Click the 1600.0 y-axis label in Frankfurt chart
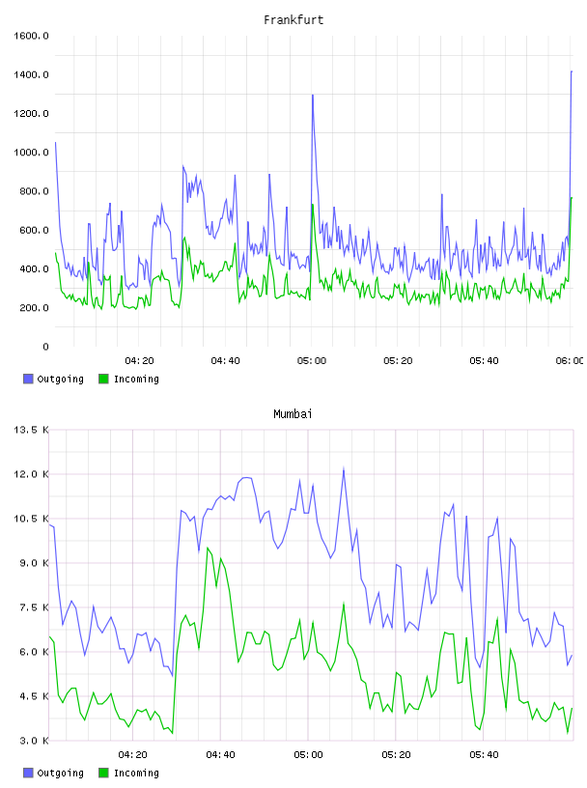587x788 pixels. [x=31, y=36]
